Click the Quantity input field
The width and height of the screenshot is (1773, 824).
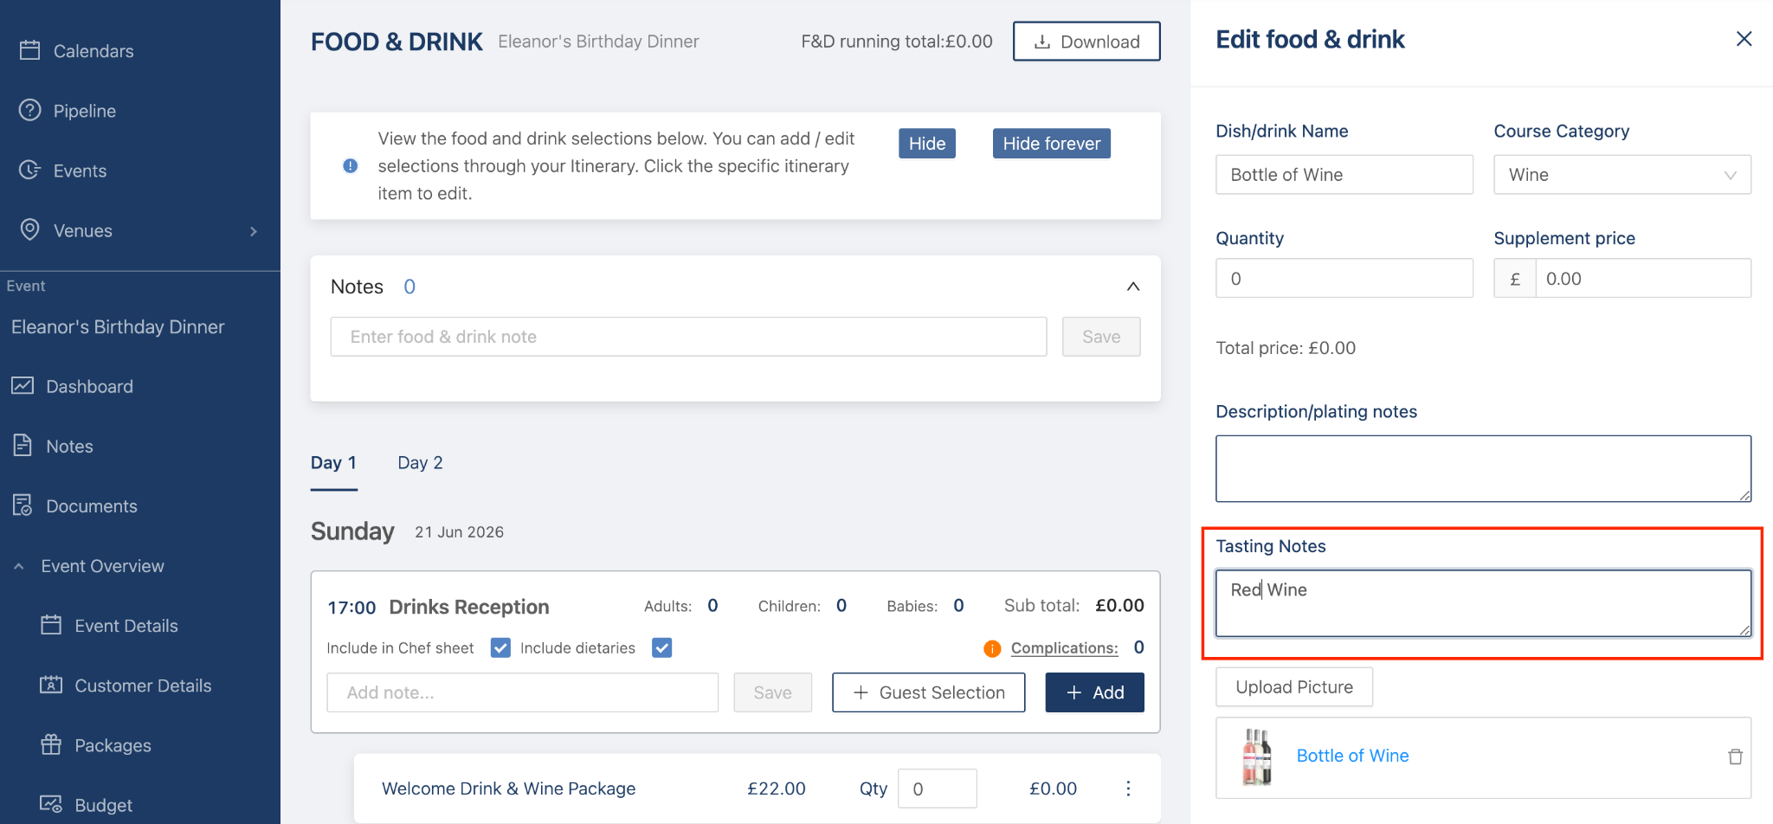[x=1344, y=279]
